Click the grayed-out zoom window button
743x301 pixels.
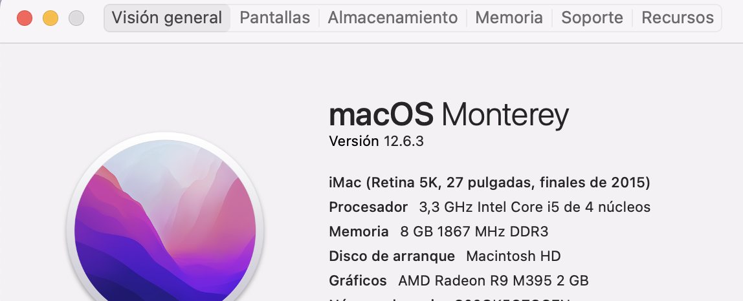pyautogui.click(x=76, y=19)
